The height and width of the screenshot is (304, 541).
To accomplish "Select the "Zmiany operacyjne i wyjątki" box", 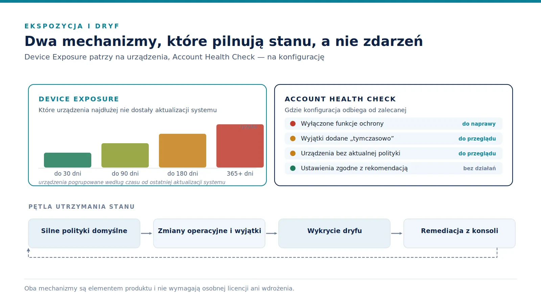I will (209, 233).
